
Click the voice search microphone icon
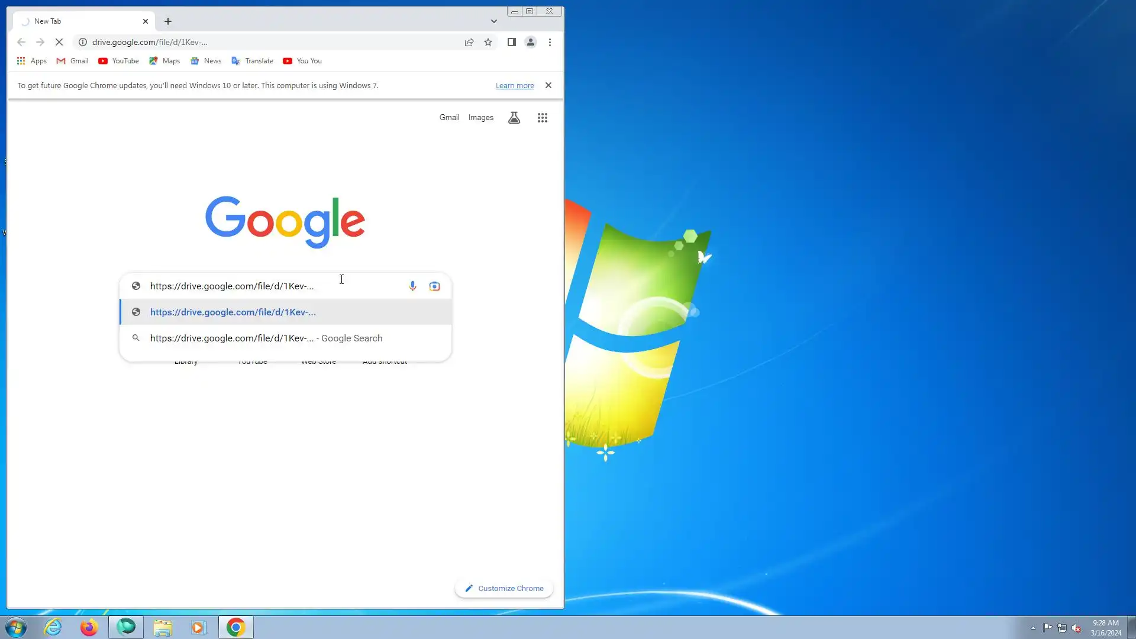(412, 286)
